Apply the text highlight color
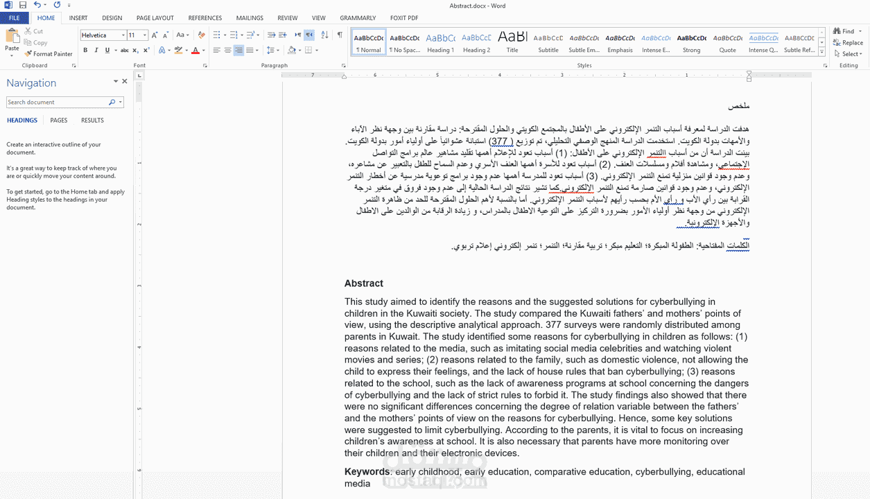The image size is (870, 499). (177, 50)
